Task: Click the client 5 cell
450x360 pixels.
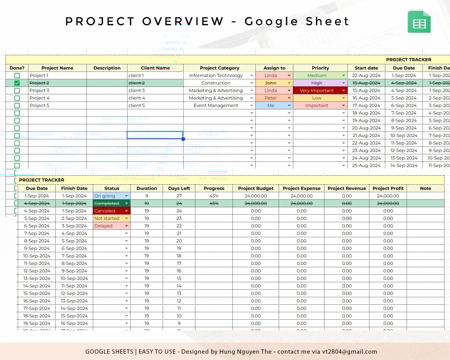Action: pyautogui.click(x=155, y=105)
